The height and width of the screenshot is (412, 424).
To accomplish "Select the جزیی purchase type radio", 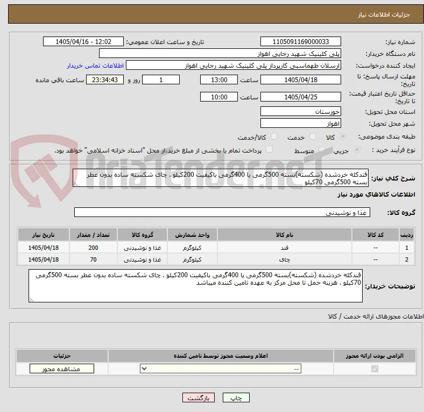I will tap(357, 150).
